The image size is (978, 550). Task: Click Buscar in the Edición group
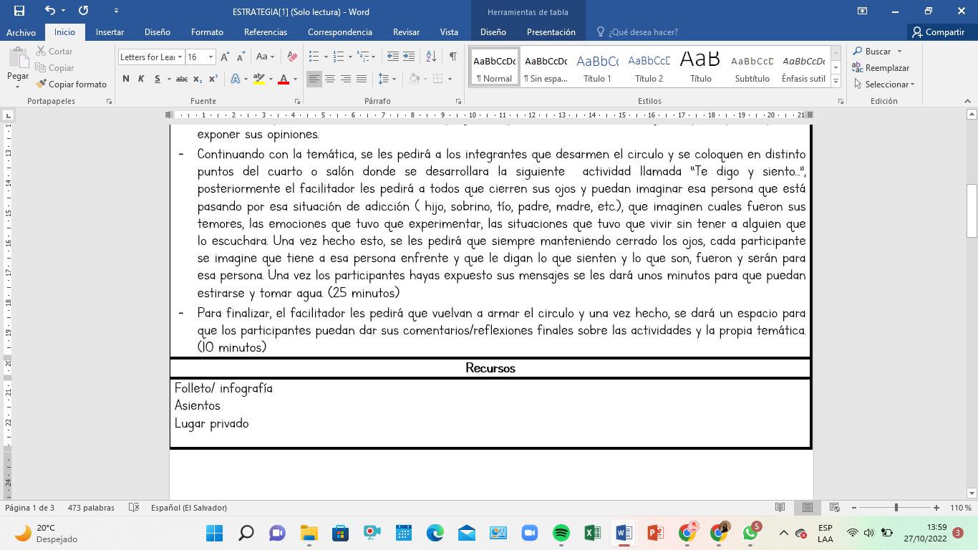click(877, 52)
